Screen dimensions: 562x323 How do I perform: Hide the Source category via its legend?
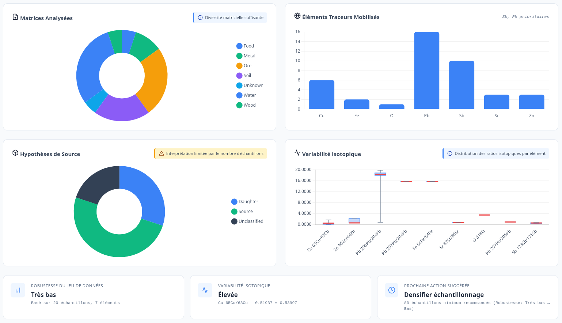coord(244,211)
